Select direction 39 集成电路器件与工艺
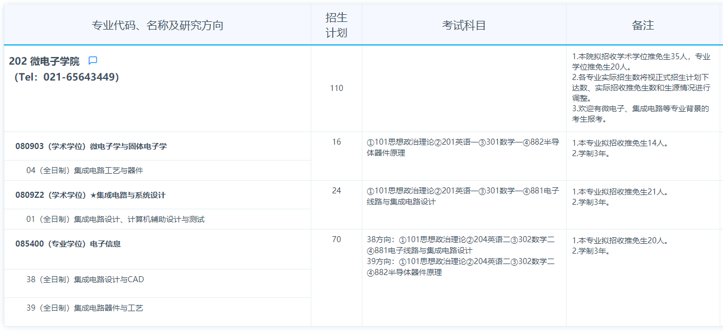Viewport: 723px width, 332px height. [85, 308]
